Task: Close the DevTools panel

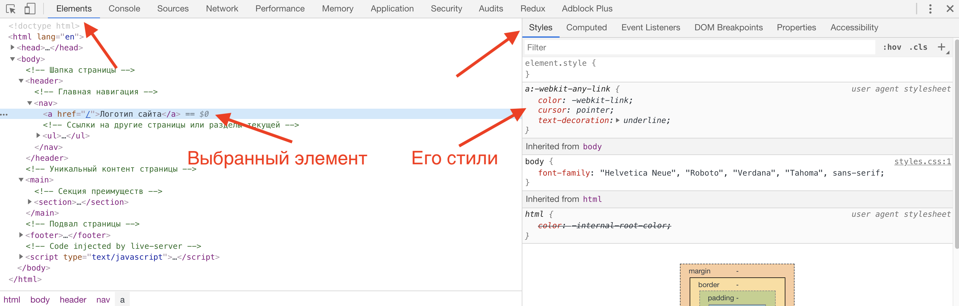Action: [x=950, y=9]
